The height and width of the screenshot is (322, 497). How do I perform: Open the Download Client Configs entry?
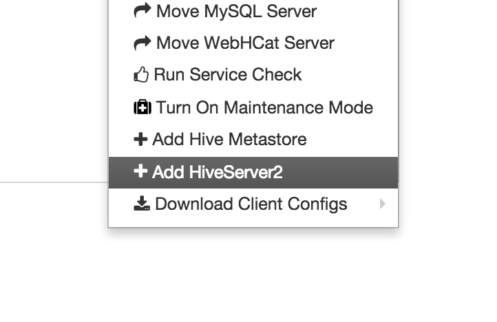(x=251, y=204)
